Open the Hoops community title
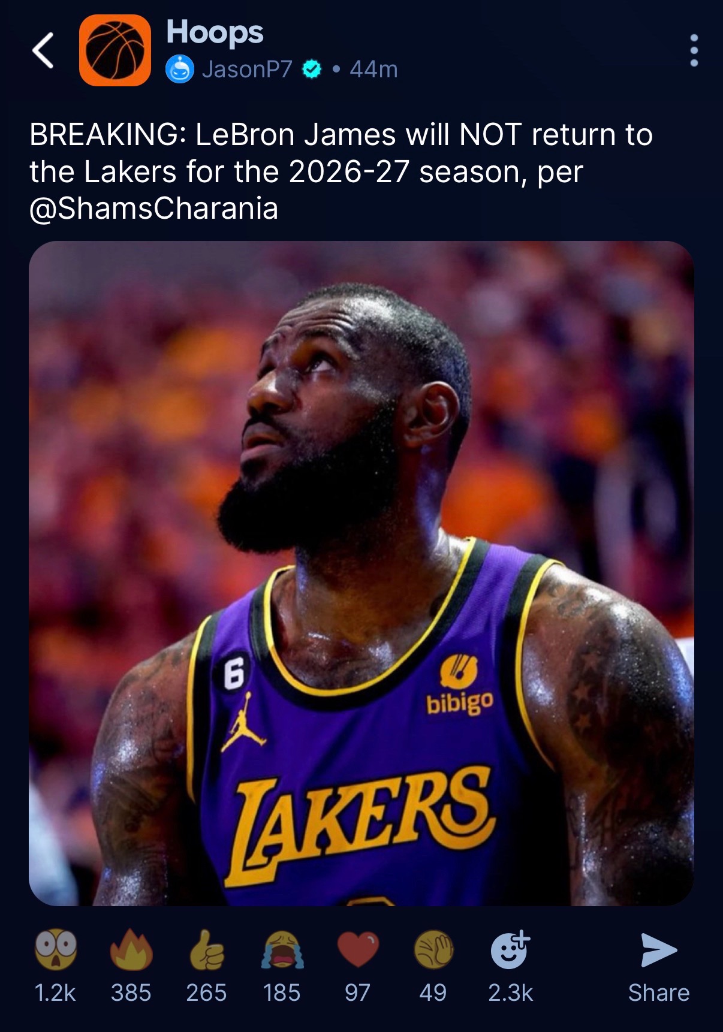The width and height of the screenshot is (723, 1032). (x=215, y=32)
